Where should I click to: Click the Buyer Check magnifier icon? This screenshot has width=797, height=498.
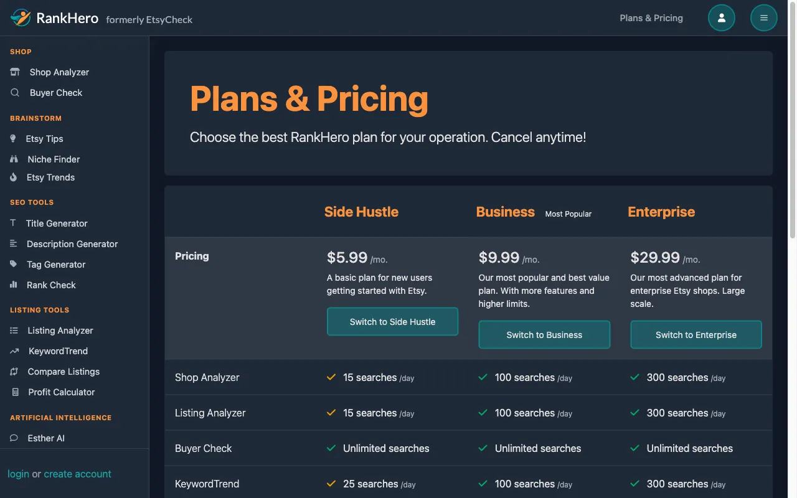[15, 93]
